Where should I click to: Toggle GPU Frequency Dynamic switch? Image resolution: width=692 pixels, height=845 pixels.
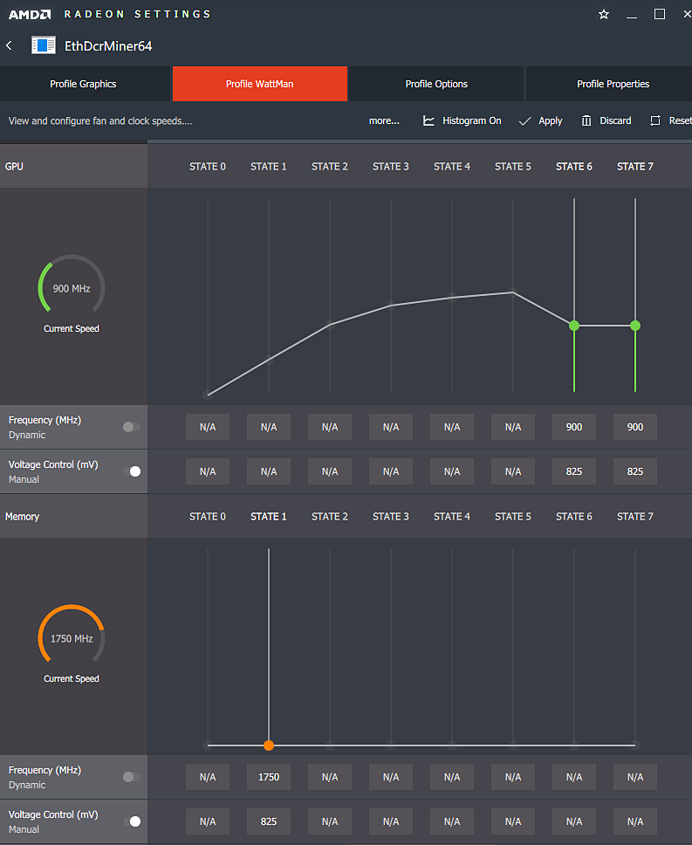click(132, 427)
